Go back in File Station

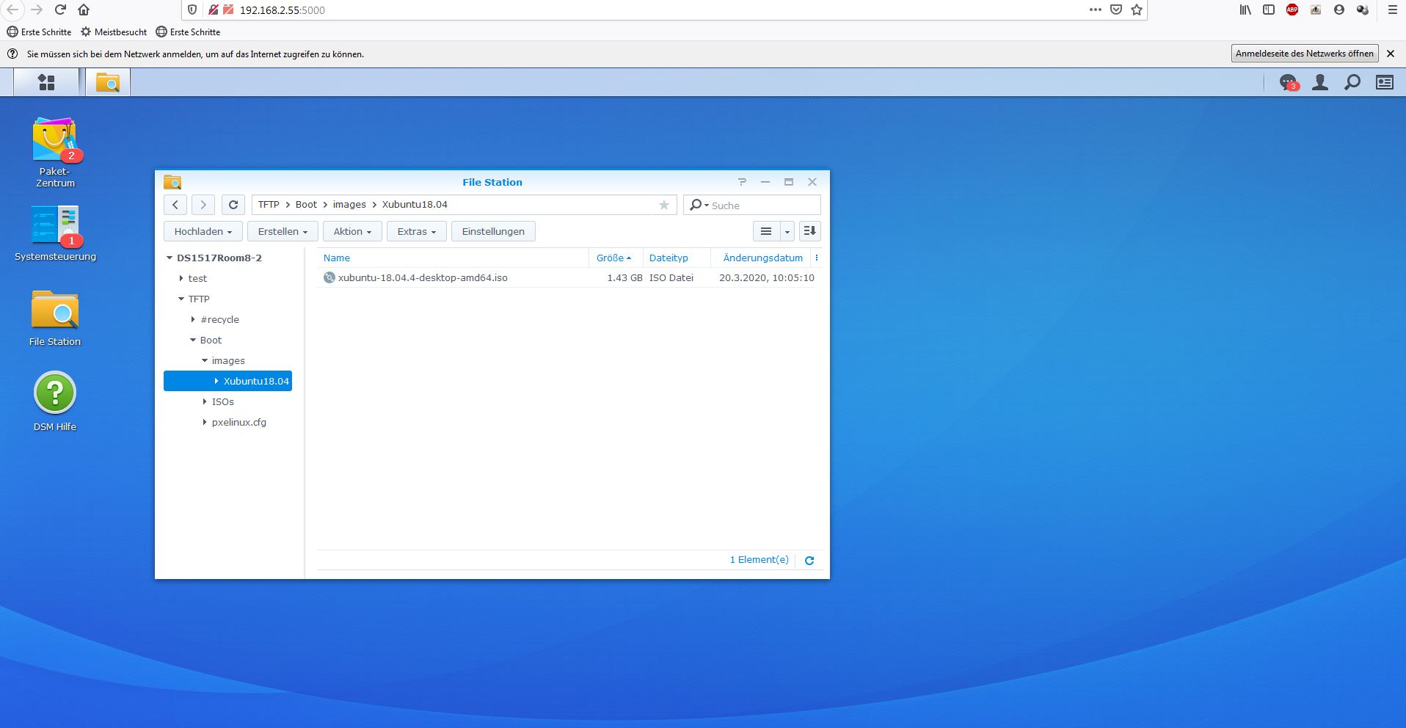(175, 205)
